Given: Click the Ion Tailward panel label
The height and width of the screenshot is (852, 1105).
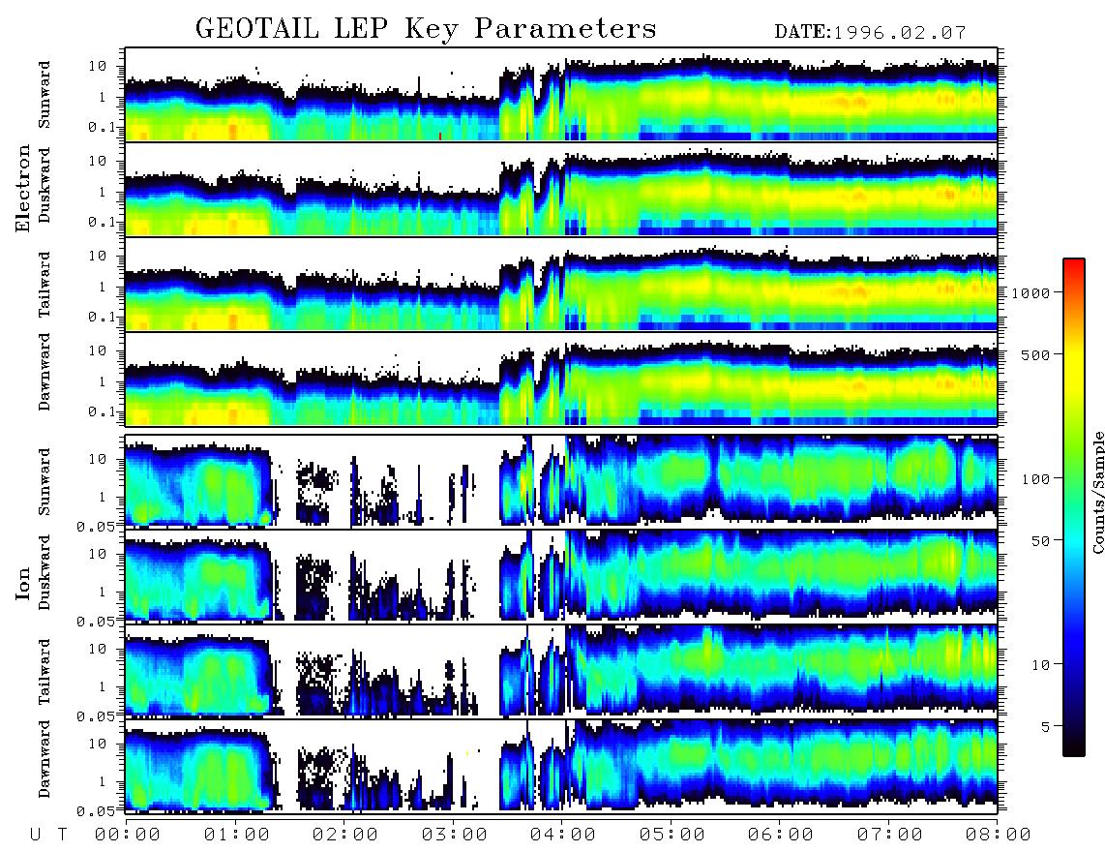Looking at the screenshot, I should coord(45,672).
